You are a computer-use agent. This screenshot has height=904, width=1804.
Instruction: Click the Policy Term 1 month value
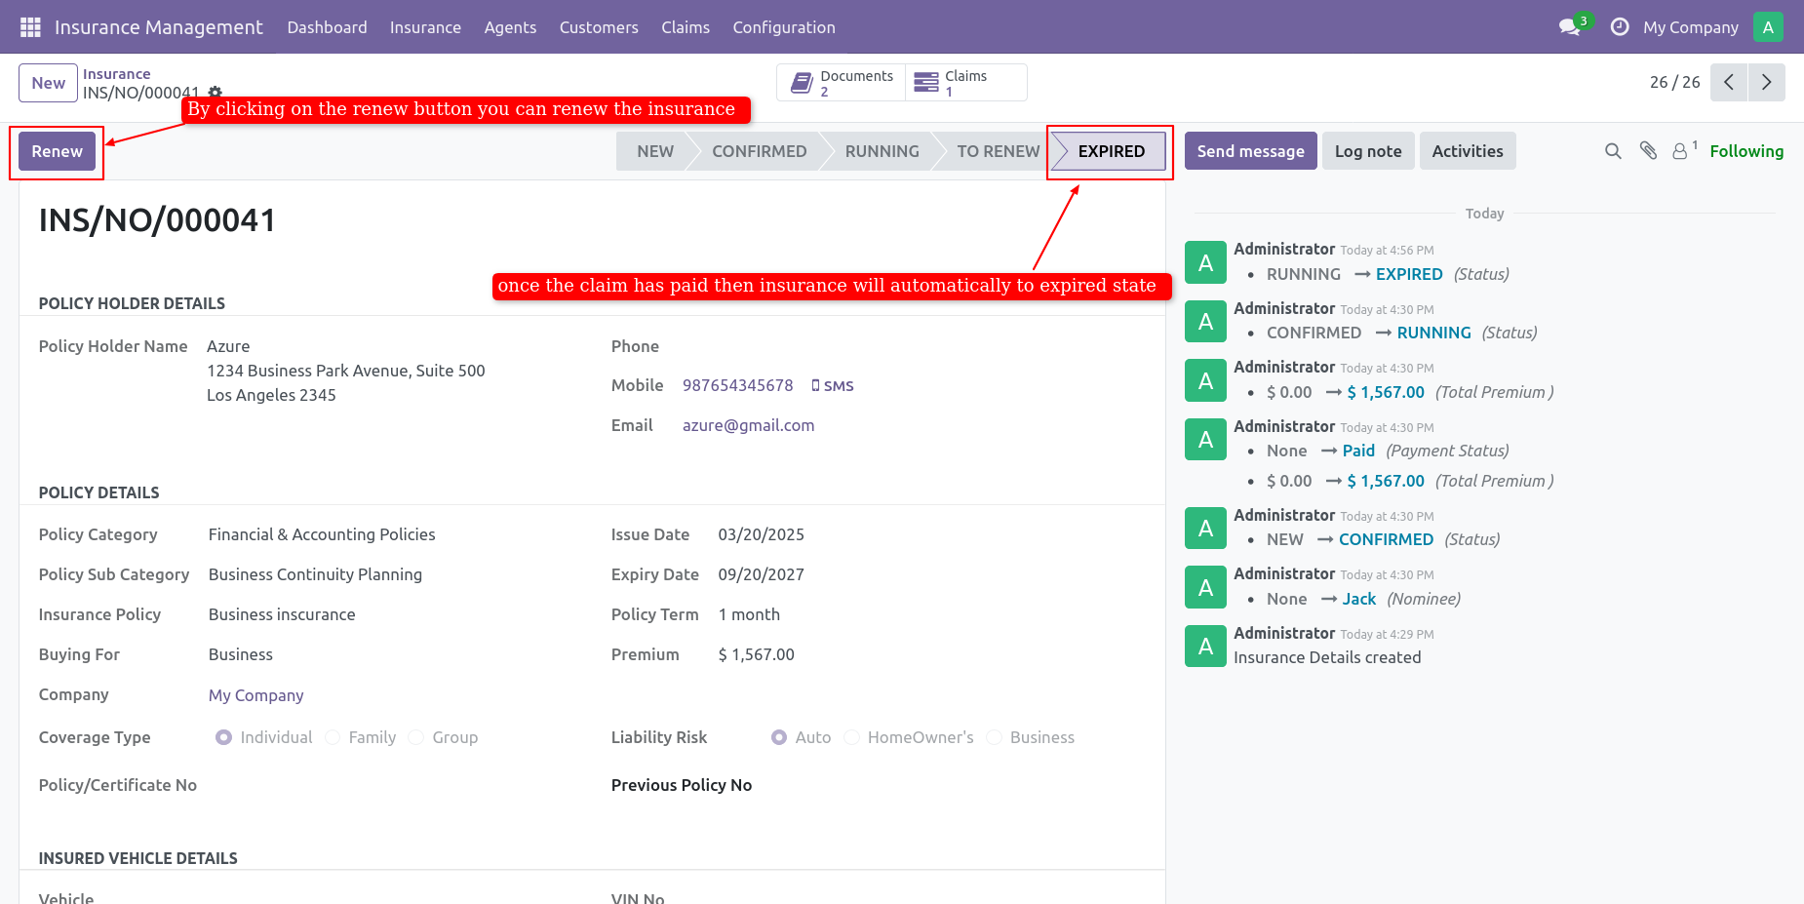point(749,614)
